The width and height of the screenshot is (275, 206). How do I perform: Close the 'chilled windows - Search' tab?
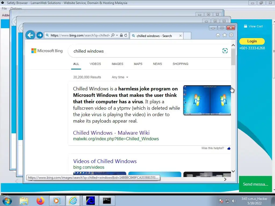tap(180, 36)
